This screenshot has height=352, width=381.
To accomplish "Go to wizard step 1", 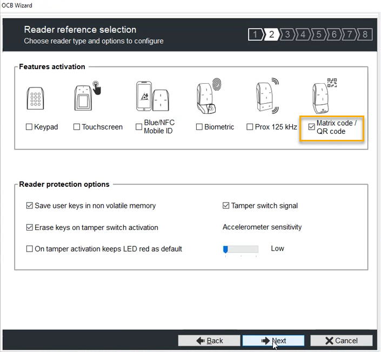I will pos(256,35).
